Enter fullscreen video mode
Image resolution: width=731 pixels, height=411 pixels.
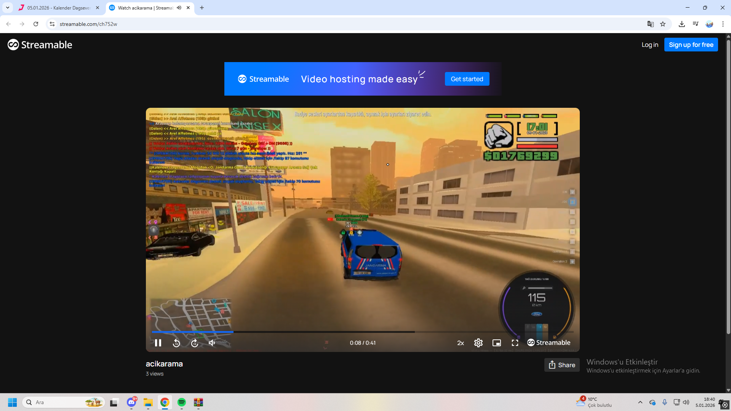pos(515,343)
